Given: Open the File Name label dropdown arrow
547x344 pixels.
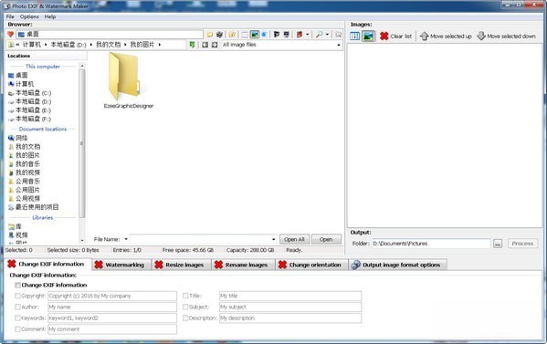Looking at the screenshot, I should pos(126,239).
